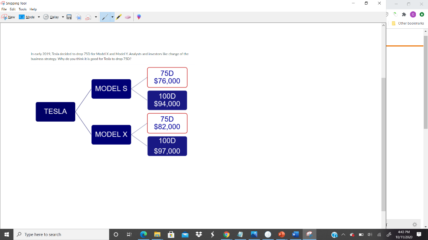Click the Type here to search box
Viewport: 428px width, 240px height.
click(63, 234)
